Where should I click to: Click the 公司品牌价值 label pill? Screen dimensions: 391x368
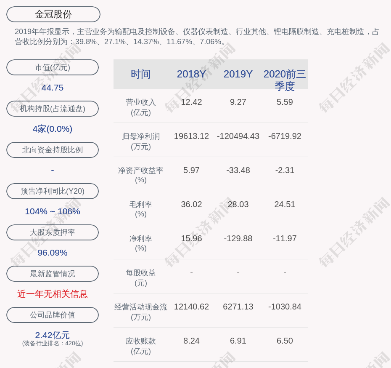(x=53, y=315)
